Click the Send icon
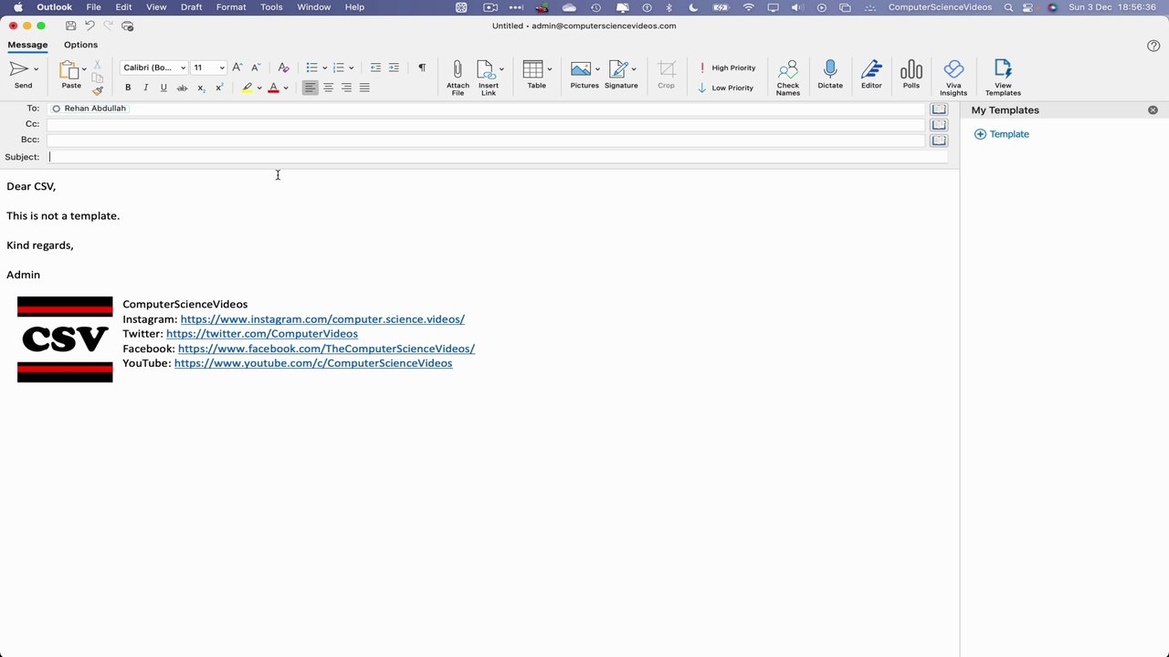The height and width of the screenshot is (657, 1169). (x=19, y=69)
